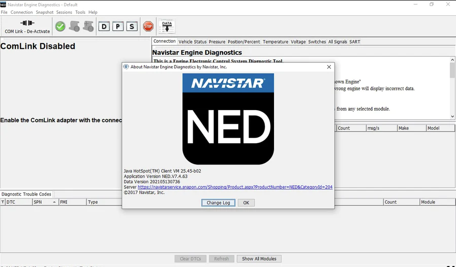The image size is (456, 267).
Task: Click the '©2017 Navistar, Inc.' text
Action: (x=144, y=192)
